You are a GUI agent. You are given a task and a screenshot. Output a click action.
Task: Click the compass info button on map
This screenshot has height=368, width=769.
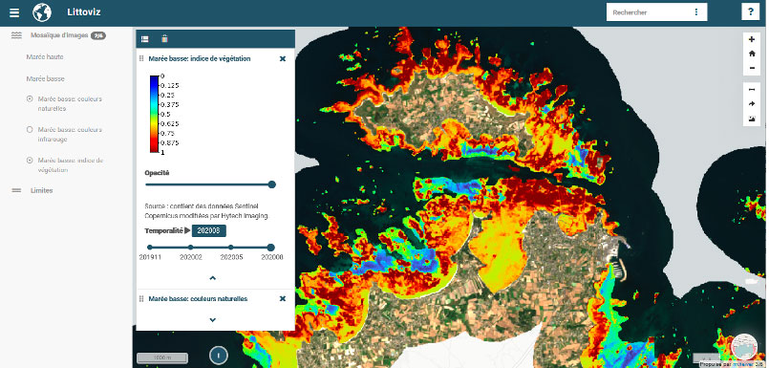pos(218,355)
